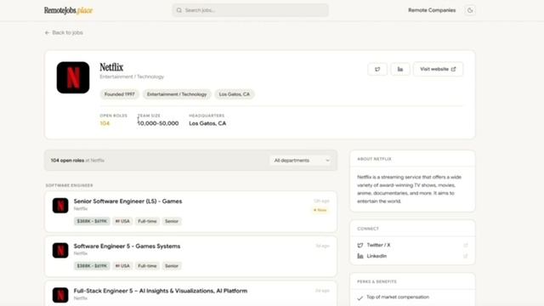Viewport: 544px width, 306px height.
Task: Open Netflix Twitter from header icon button
Action: click(x=377, y=69)
